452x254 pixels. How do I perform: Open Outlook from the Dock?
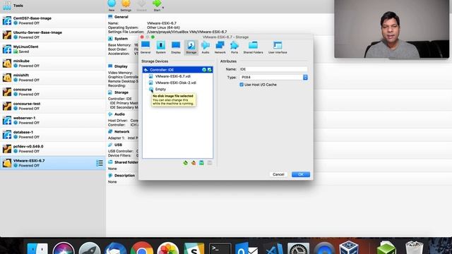(246, 248)
